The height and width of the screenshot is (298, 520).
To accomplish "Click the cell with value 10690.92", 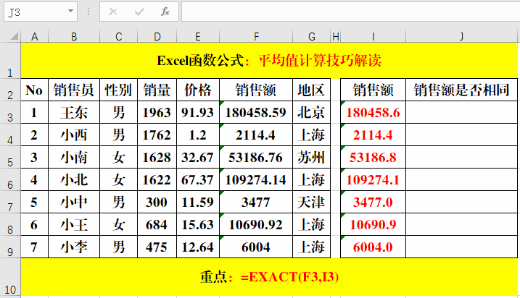I will coord(256,224).
